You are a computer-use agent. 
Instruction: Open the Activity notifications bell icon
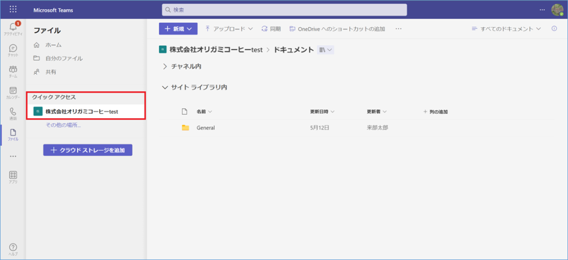13,28
